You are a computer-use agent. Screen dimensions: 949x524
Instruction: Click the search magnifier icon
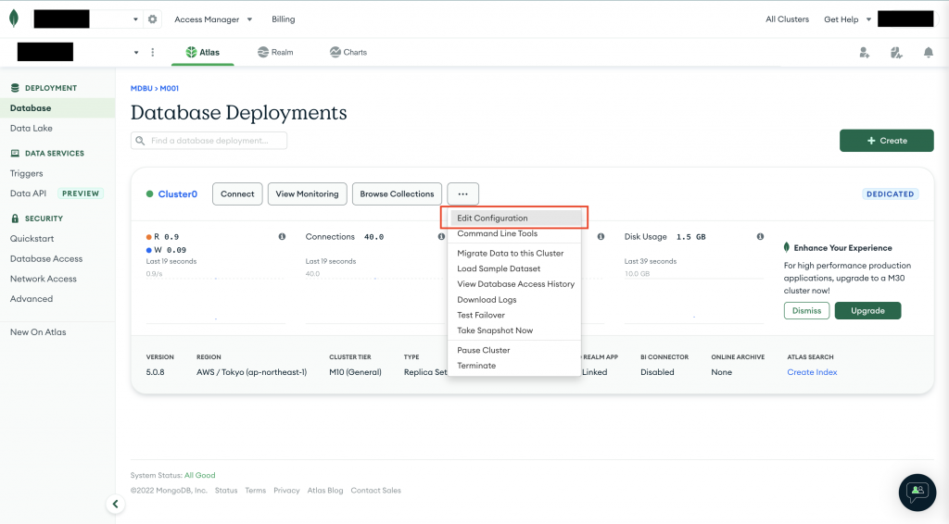(141, 141)
